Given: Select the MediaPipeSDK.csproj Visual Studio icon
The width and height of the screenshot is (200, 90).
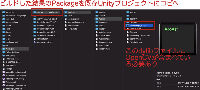Looking at the screenshot, I should pyautogui.click(x=4, y=79).
